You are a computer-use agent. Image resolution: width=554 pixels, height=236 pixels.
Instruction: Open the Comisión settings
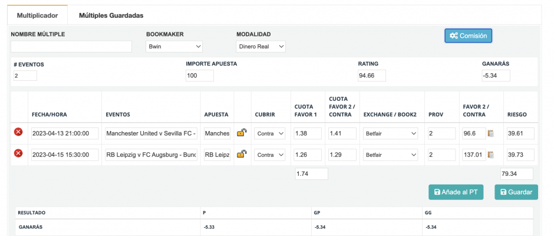(x=468, y=35)
